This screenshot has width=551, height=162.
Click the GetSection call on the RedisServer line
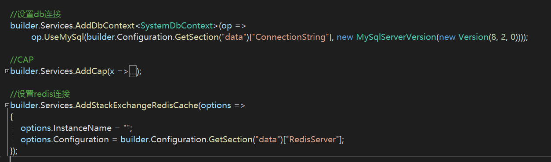(231, 140)
